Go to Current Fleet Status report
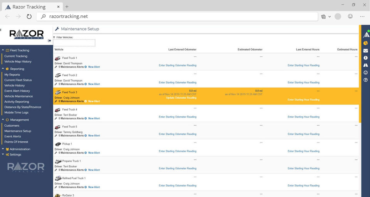Screen dimensions: 370x197 point(18,80)
